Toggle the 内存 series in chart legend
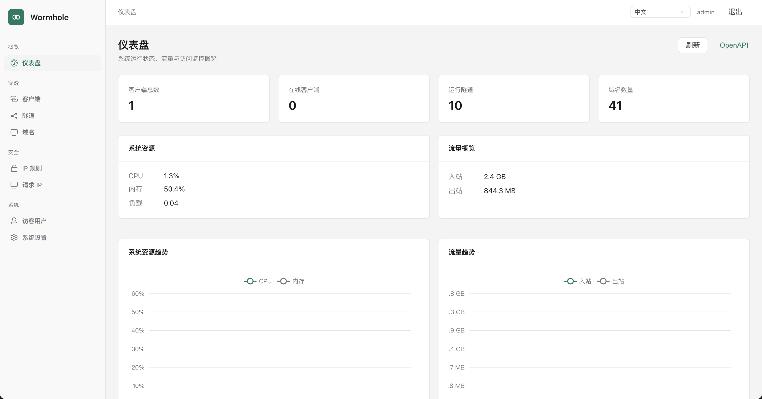The height and width of the screenshot is (399, 762). (291, 281)
